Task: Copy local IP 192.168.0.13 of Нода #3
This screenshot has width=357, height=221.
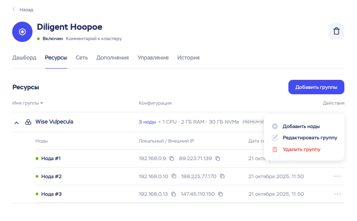Action: pos(174,194)
